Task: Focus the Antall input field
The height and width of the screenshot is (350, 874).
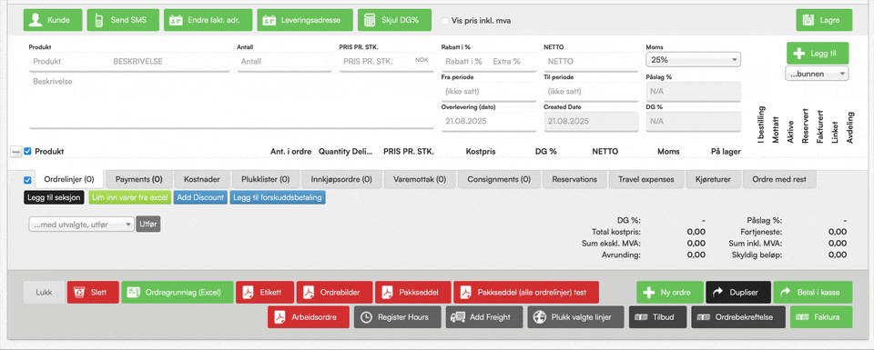Action: click(284, 62)
